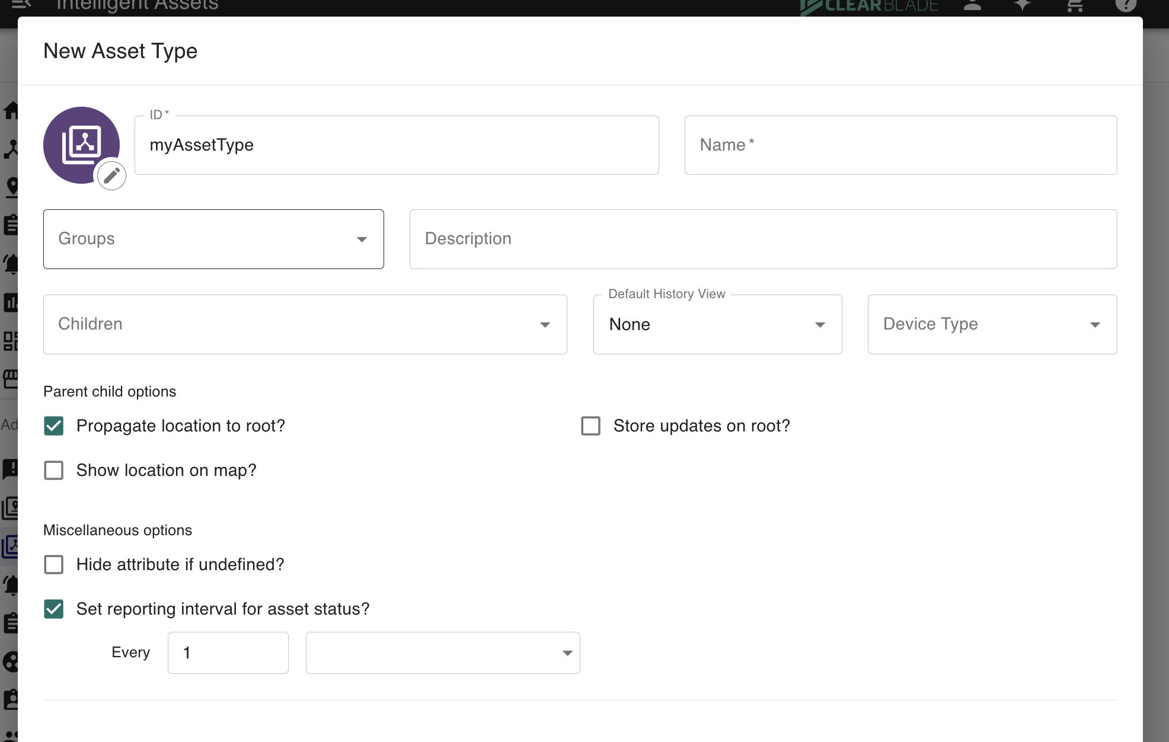This screenshot has height=742, width=1169.
Task: Open the interval unit dropdown next to Every
Action: pos(442,653)
